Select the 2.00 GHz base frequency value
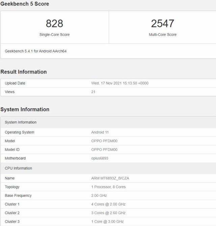216x226 pixels. (99, 196)
